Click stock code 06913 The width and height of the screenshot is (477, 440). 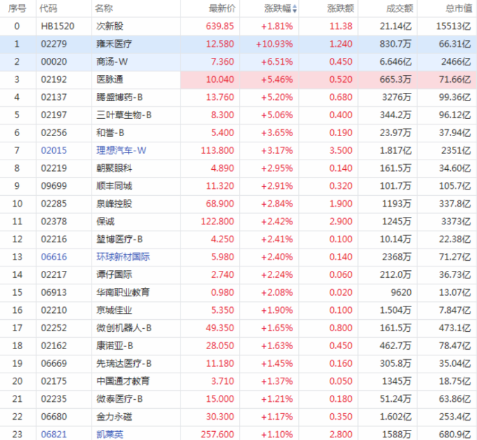click(54, 292)
